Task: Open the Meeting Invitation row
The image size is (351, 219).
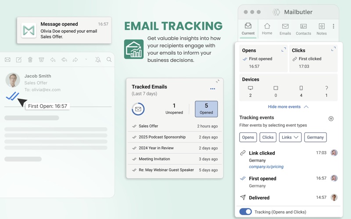Action: point(175,159)
